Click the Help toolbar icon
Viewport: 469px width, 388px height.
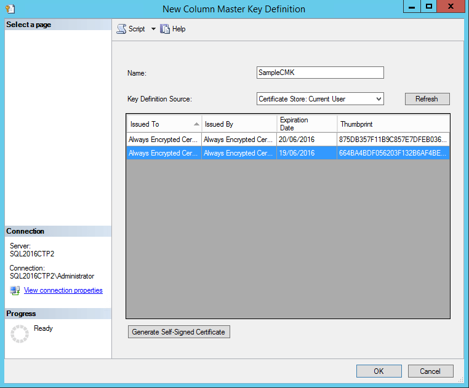point(165,29)
